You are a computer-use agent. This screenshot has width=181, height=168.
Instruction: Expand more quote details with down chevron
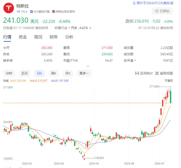pos(88,66)
